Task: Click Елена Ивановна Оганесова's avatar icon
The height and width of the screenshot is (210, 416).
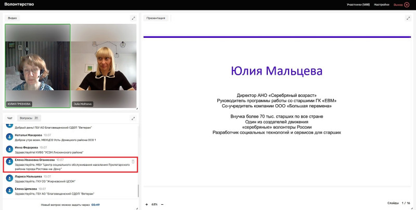Action: 9,162
